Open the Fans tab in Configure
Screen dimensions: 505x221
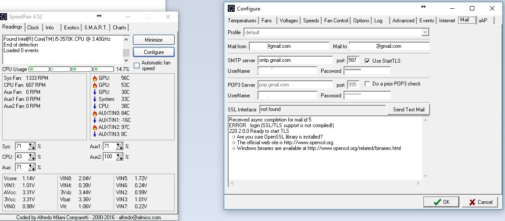tap(267, 21)
